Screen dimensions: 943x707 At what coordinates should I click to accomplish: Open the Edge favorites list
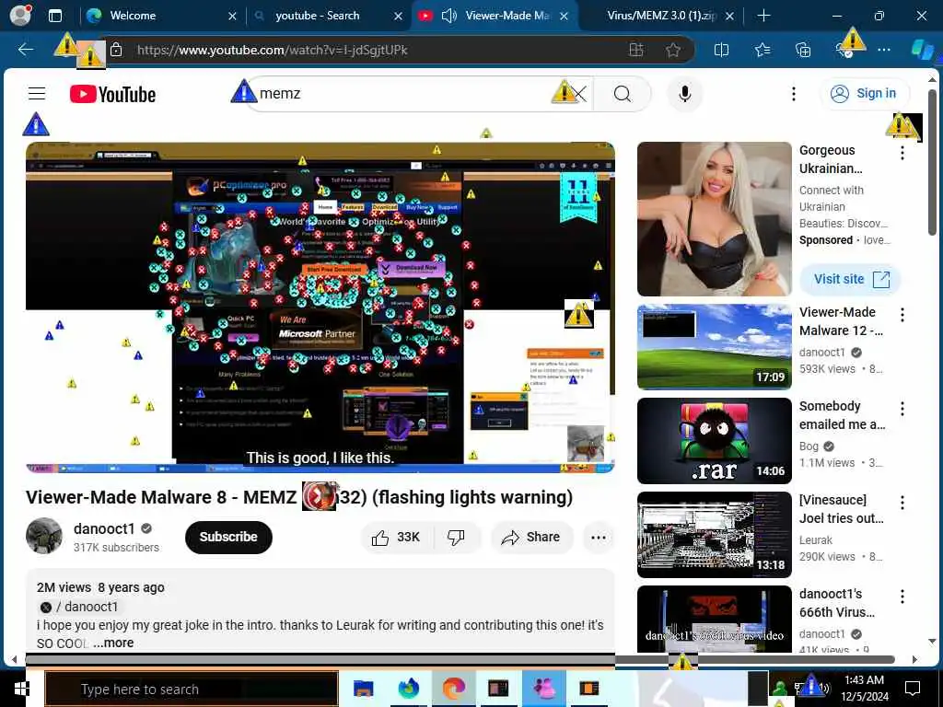[762, 50]
